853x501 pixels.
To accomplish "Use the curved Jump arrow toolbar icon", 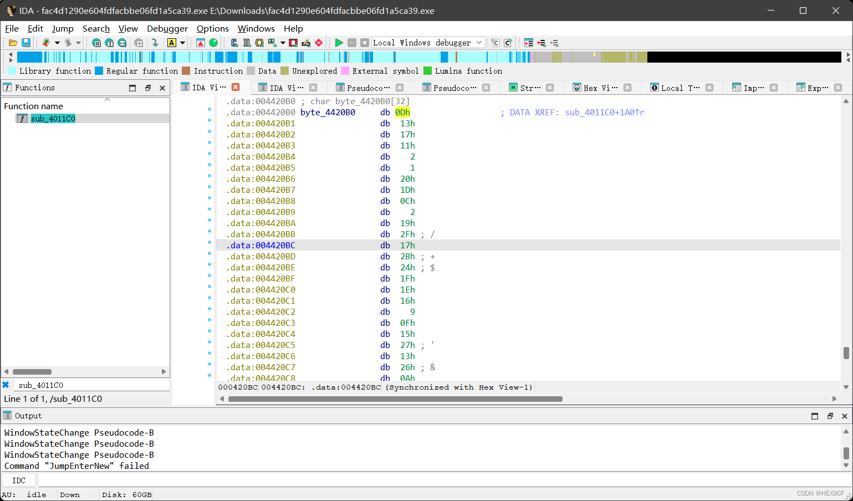I will coord(154,43).
